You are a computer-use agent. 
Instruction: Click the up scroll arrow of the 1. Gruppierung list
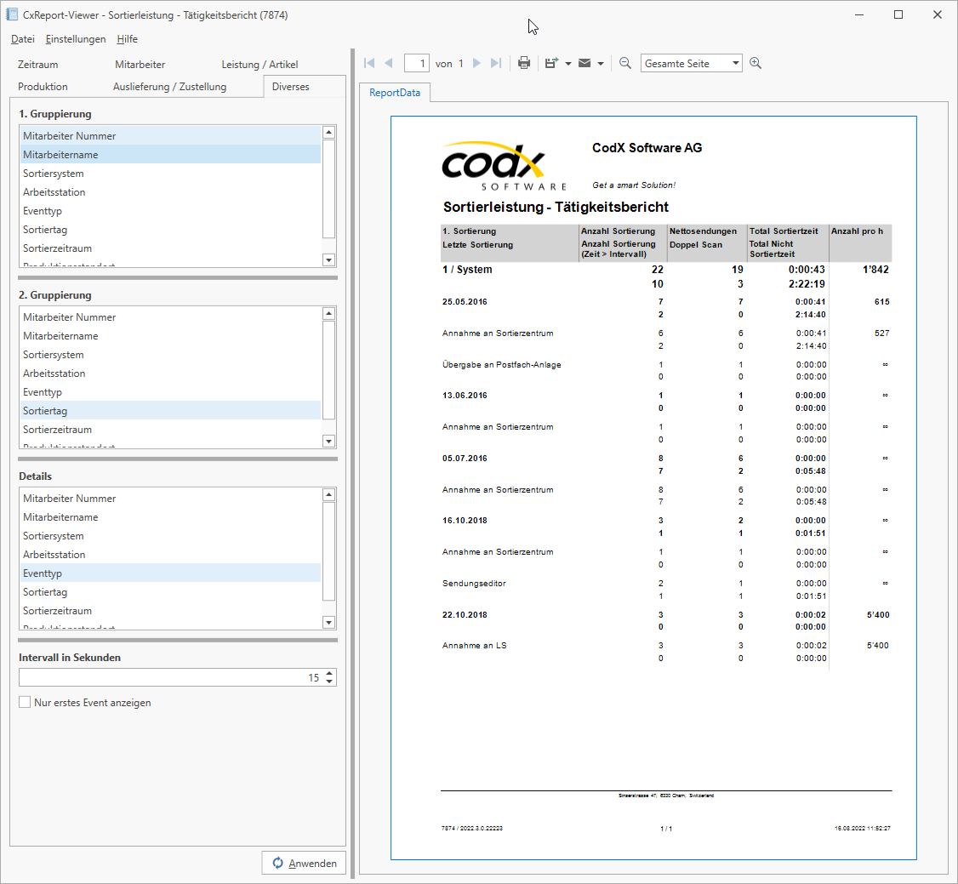[x=328, y=132]
